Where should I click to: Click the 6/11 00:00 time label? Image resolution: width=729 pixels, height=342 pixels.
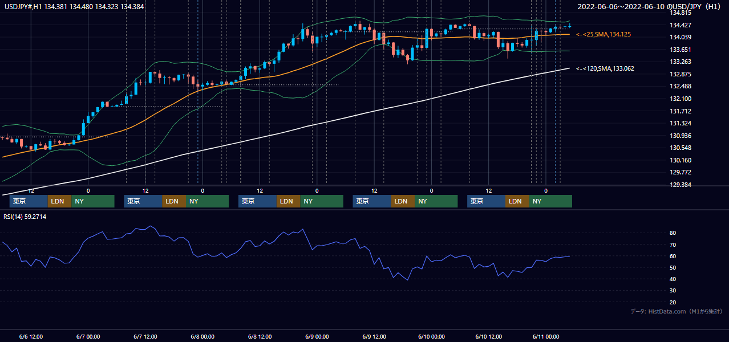click(x=545, y=336)
